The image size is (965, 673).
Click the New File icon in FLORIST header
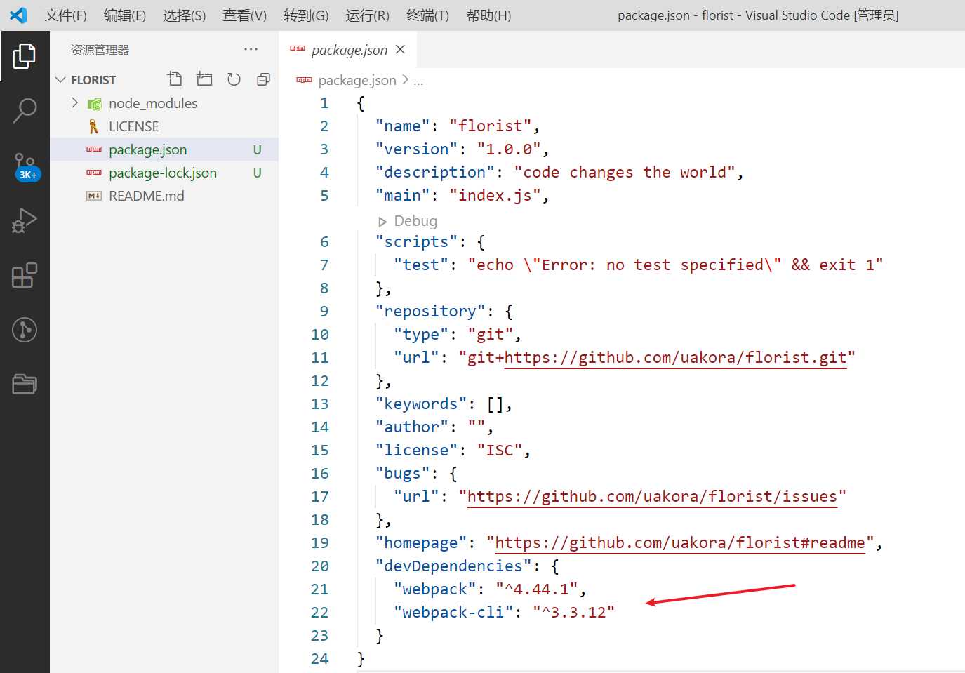[x=175, y=79]
